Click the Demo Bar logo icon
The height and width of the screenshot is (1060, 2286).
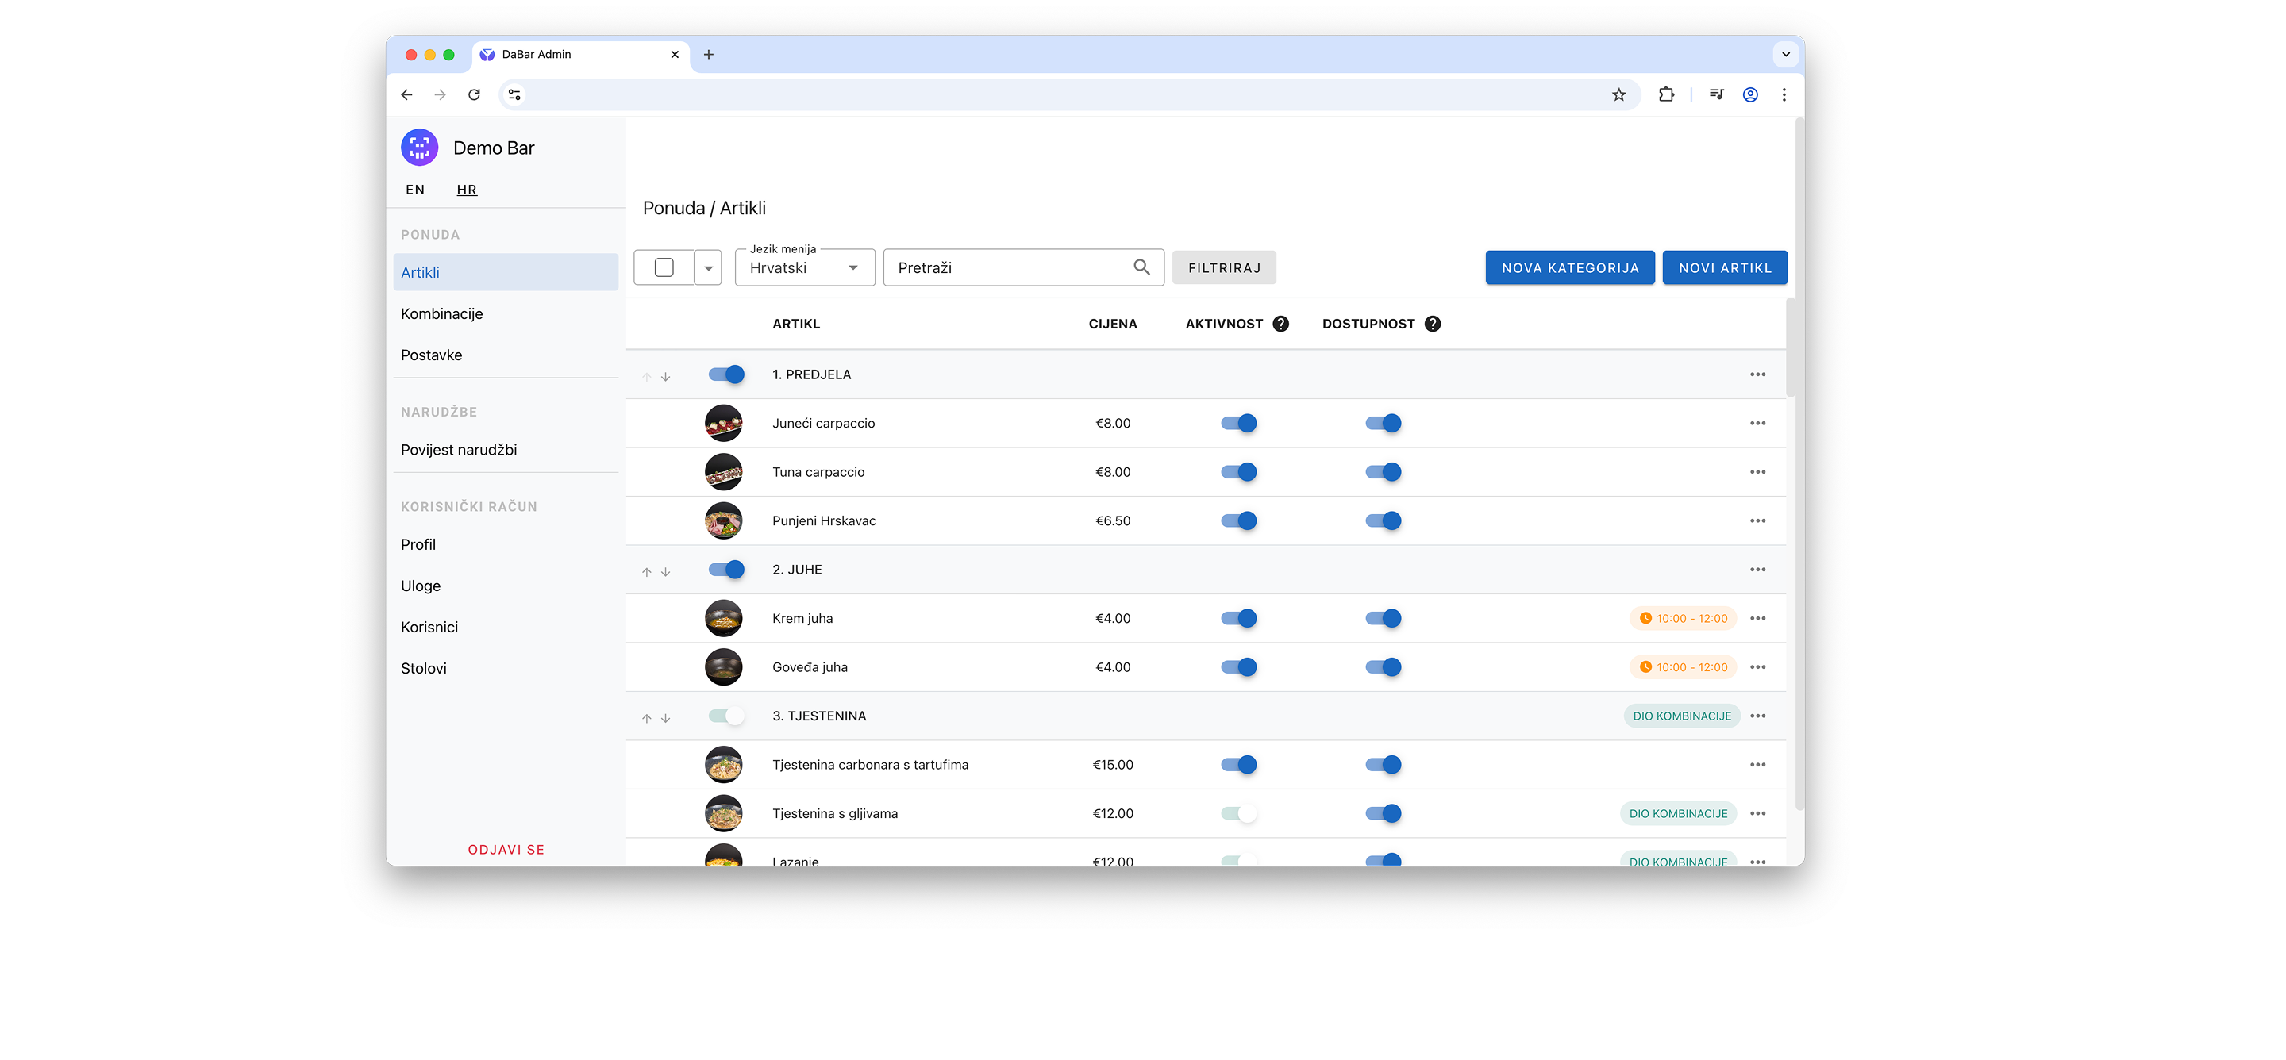420,148
